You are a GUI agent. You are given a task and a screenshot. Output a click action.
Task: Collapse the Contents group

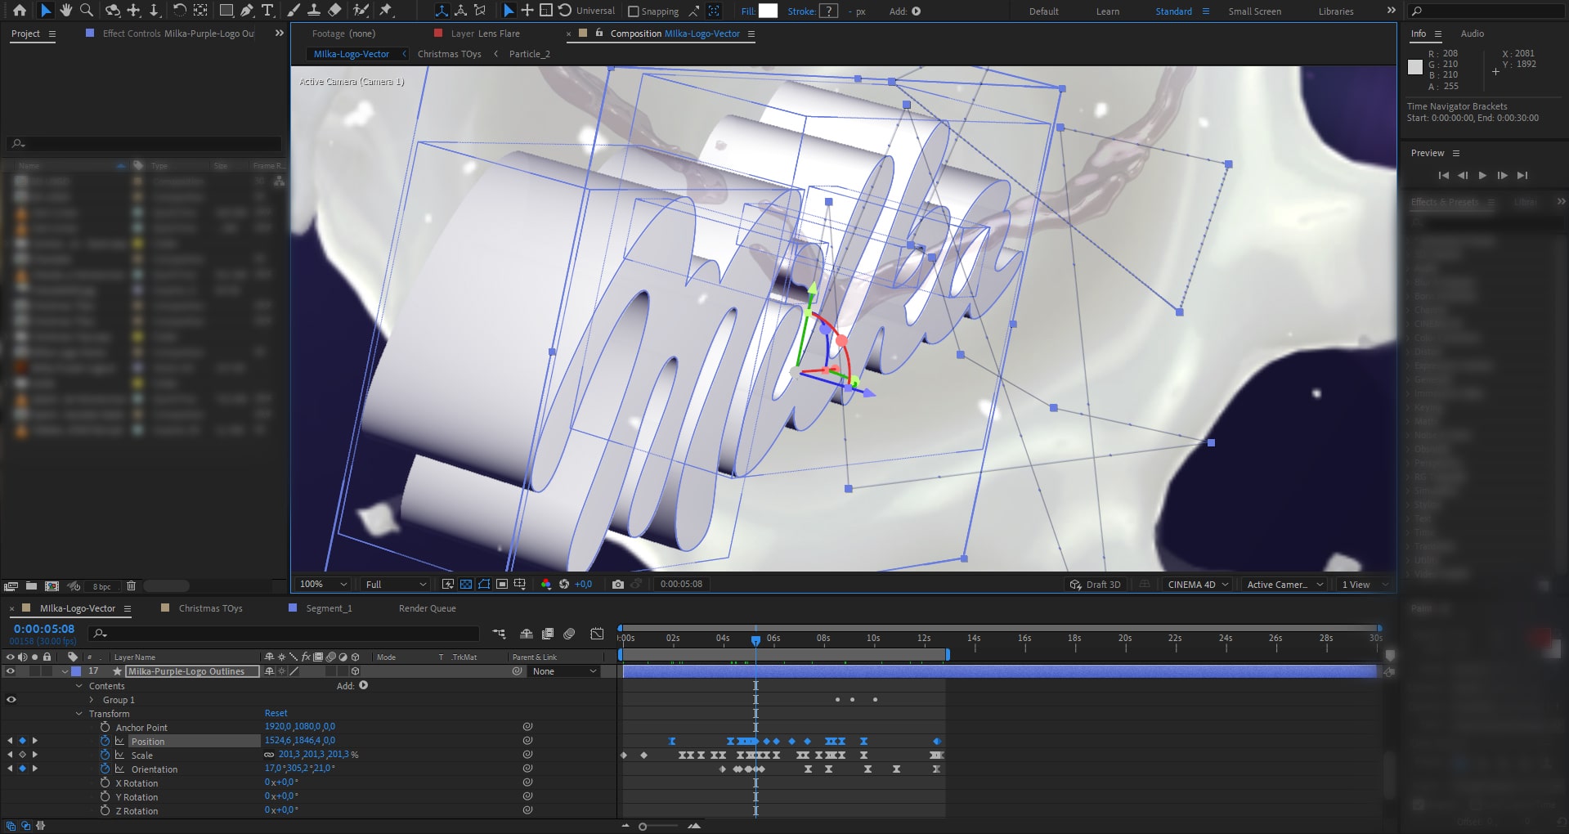pos(79,686)
